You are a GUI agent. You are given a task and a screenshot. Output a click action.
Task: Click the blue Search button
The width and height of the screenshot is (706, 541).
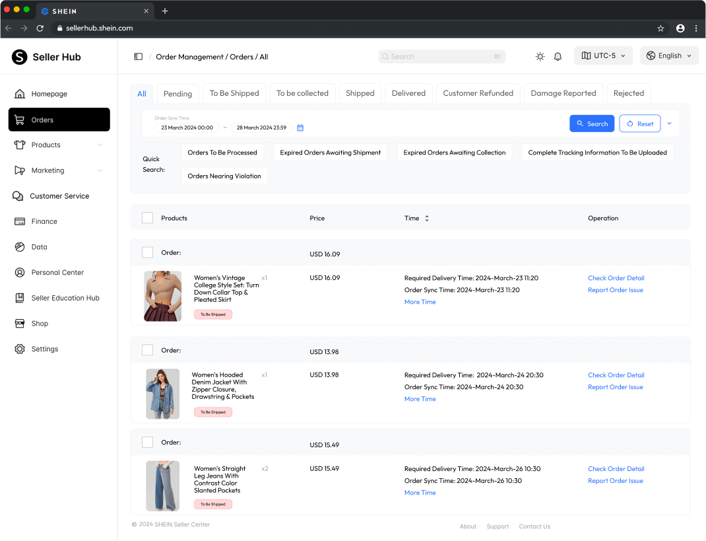pyautogui.click(x=591, y=124)
